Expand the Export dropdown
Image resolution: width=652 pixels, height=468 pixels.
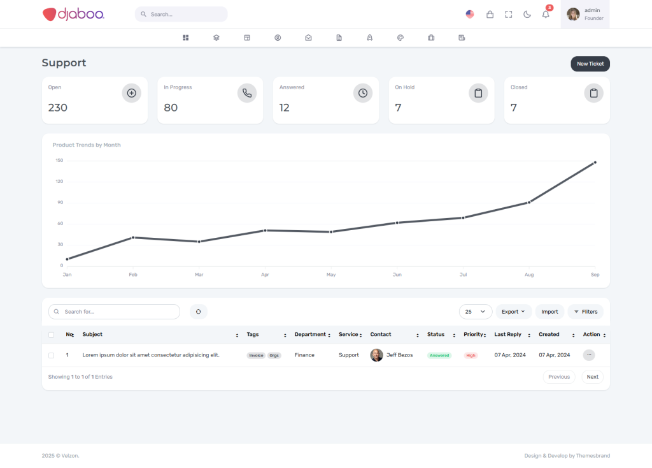(513, 312)
